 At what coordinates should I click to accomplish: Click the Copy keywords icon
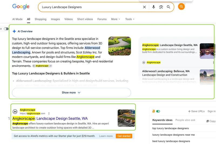[x=207, y=121]
